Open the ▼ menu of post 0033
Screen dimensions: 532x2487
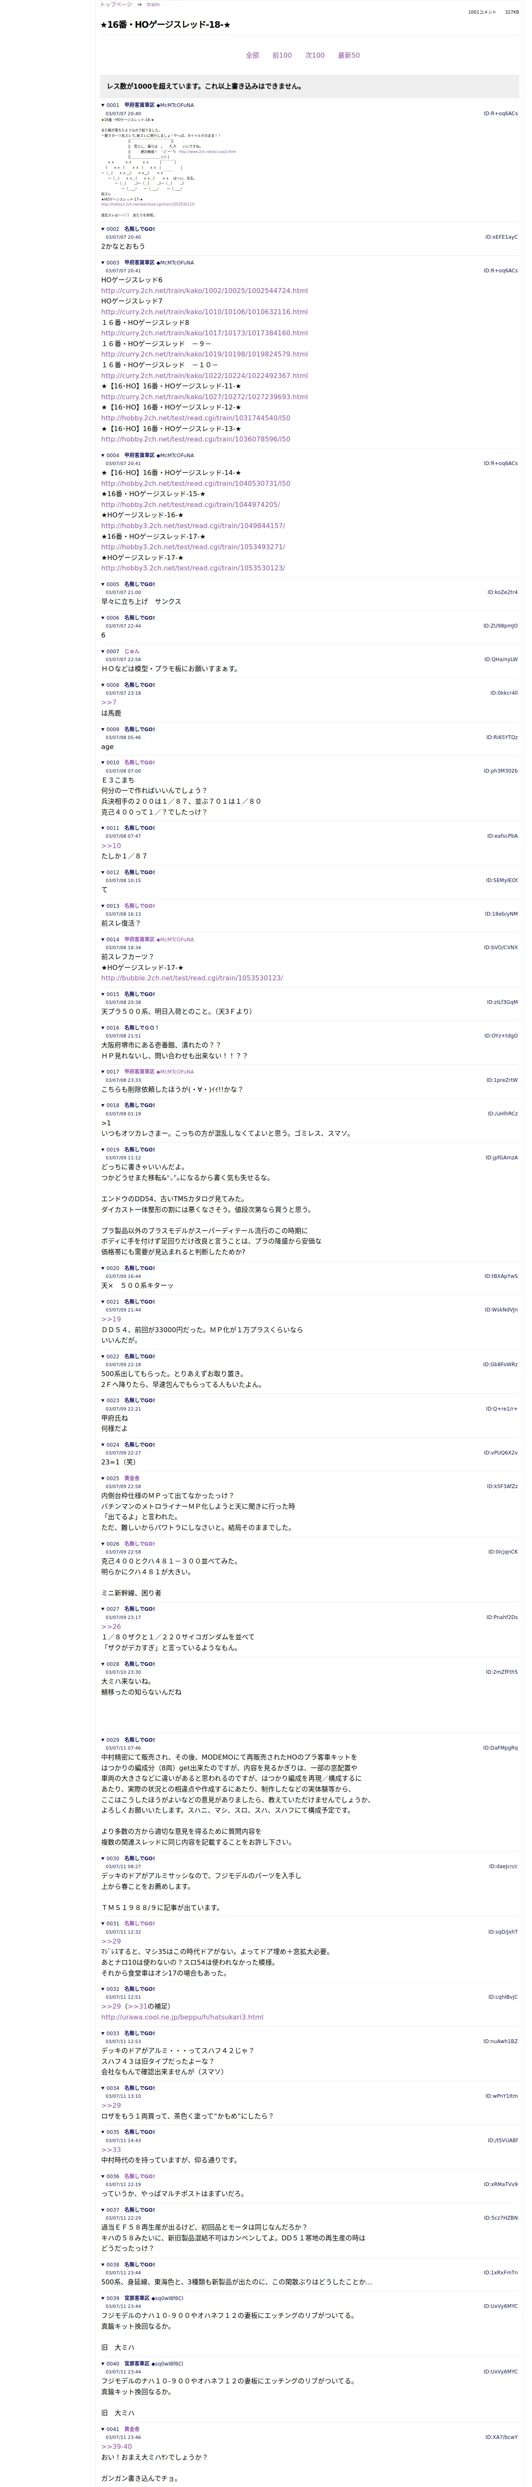click(x=103, y=2033)
